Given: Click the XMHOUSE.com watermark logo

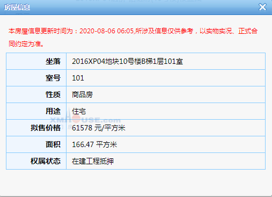Looking at the screenshot, I should click(85, 120).
